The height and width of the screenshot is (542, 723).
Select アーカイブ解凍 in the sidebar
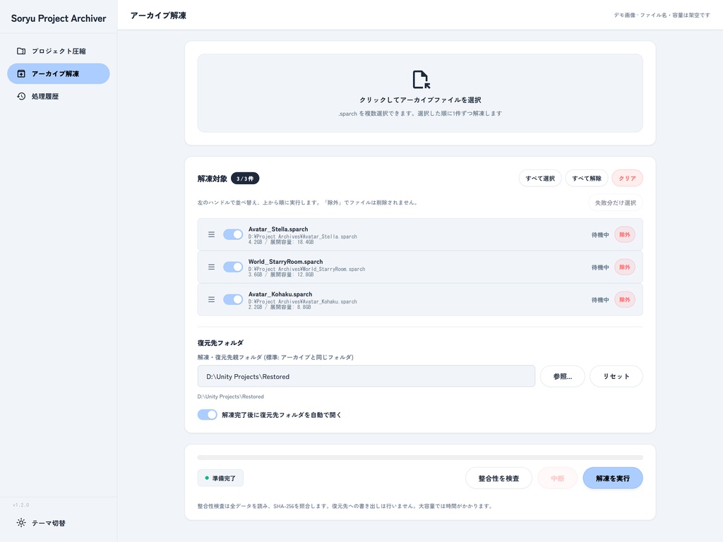(59, 73)
